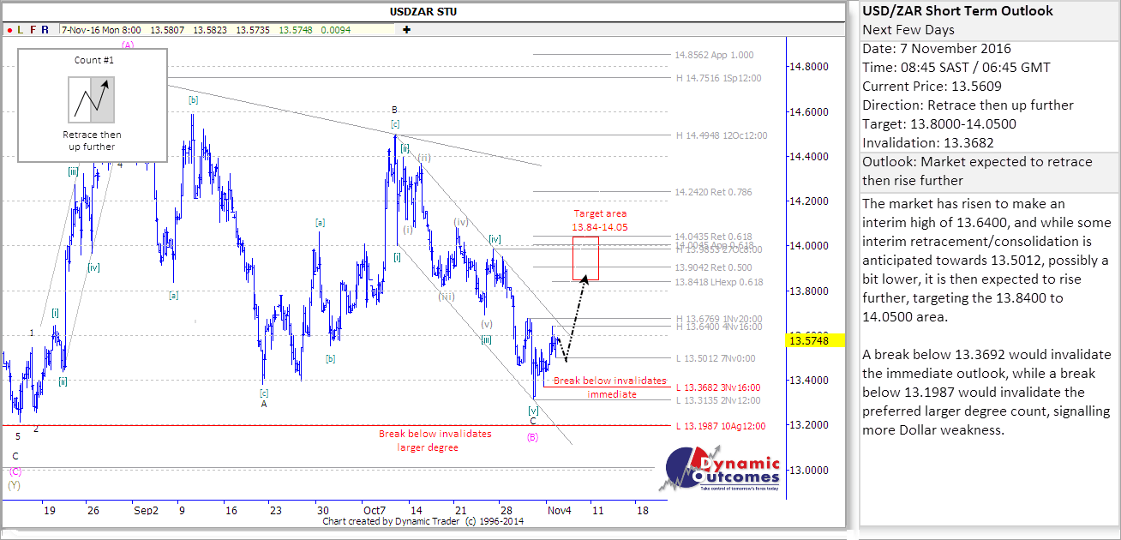Click the dark red F toolbar letter
The width and height of the screenshot is (1121, 540).
coord(33,29)
